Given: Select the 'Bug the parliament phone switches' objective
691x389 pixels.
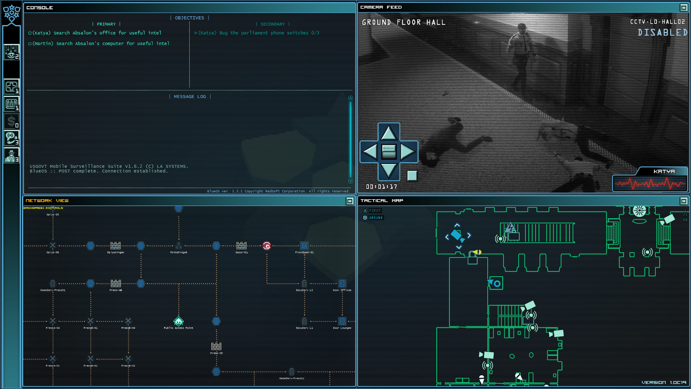Looking at the screenshot, I should click(x=257, y=33).
